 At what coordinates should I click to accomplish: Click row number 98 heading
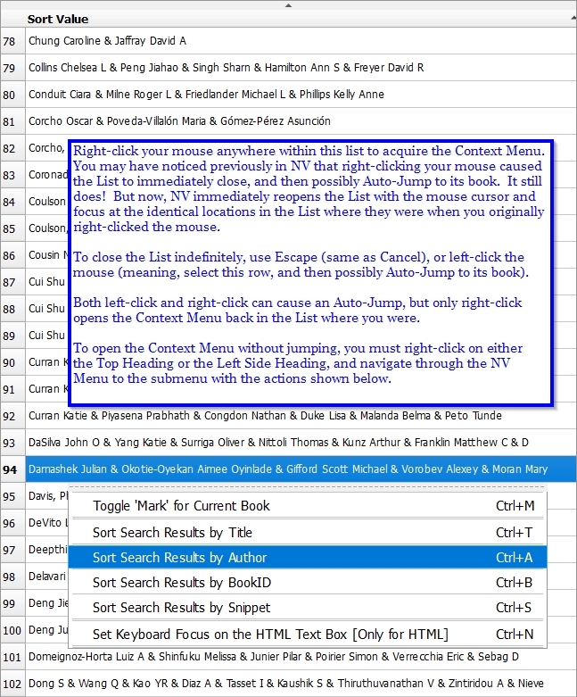[12, 577]
